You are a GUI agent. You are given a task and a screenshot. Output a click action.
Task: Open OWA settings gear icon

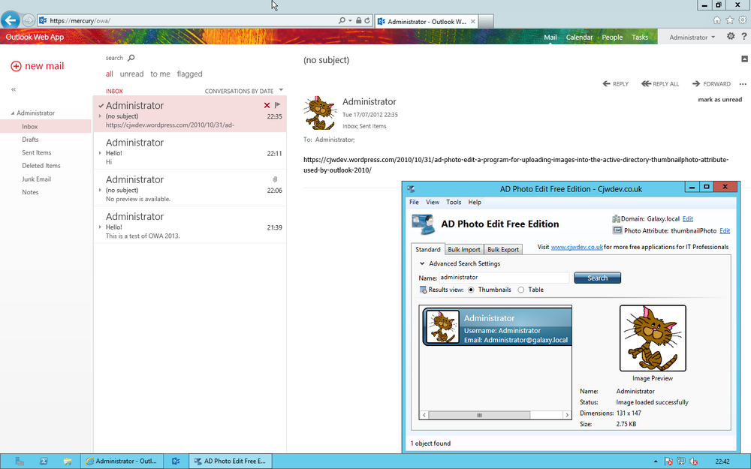(x=731, y=36)
